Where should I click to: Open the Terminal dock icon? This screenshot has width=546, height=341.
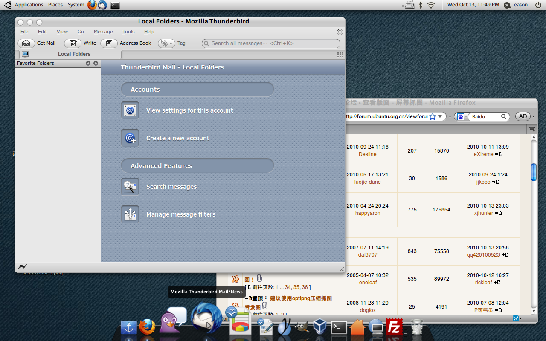coord(340,327)
